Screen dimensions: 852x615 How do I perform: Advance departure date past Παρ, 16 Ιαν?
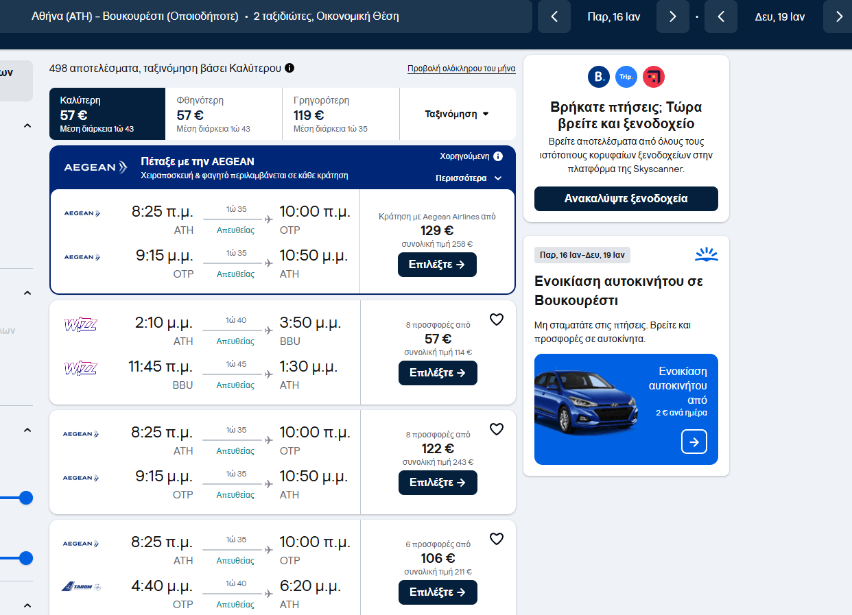click(672, 16)
